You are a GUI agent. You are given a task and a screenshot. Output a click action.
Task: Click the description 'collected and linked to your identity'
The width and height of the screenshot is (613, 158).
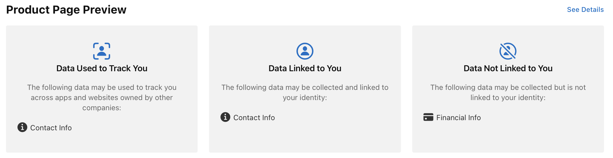pyautogui.click(x=305, y=92)
